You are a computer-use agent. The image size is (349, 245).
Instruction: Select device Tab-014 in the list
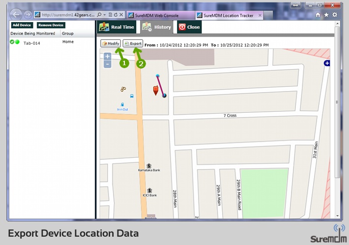(x=31, y=43)
